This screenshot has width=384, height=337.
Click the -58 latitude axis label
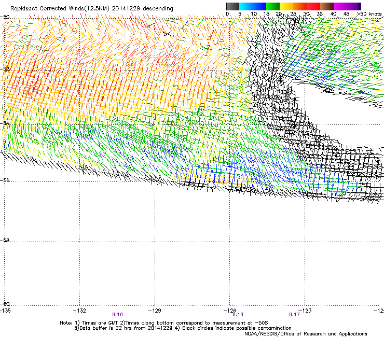click(x=5, y=241)
